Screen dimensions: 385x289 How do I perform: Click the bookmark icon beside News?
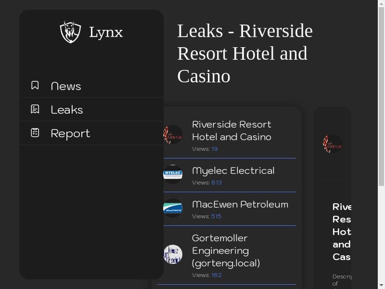point(35,85)
